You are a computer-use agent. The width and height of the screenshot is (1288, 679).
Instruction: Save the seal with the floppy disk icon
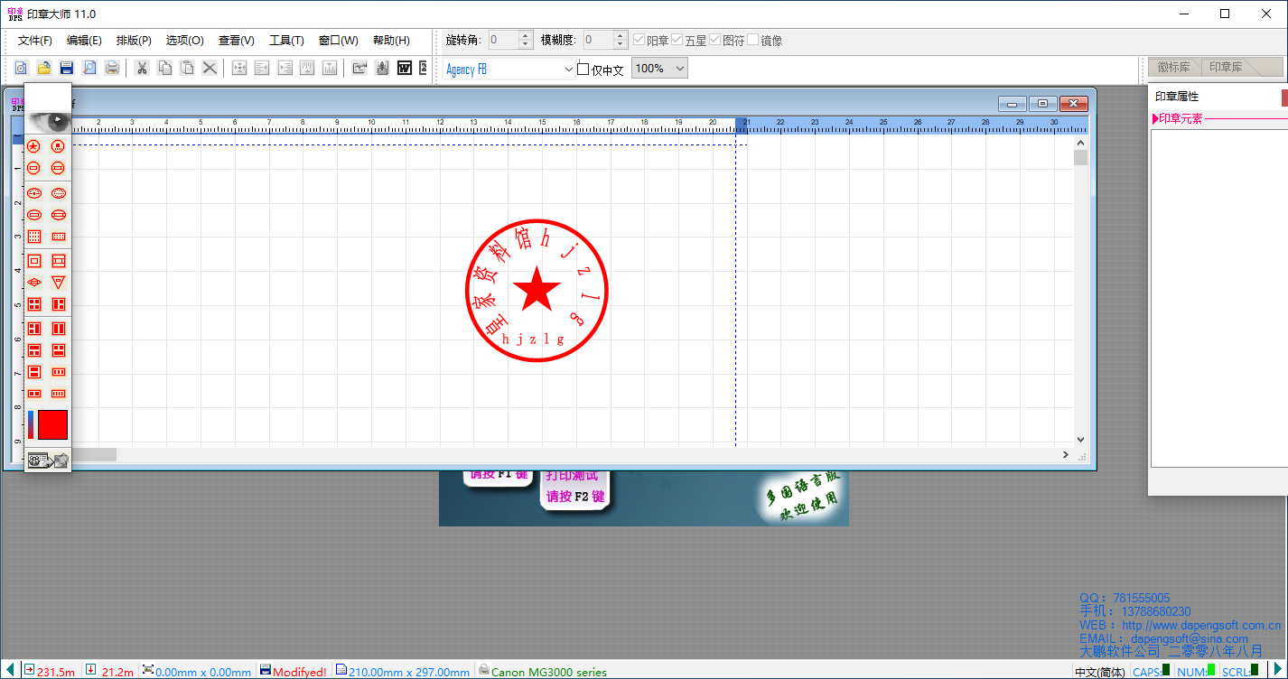click(x=66, y=68)
